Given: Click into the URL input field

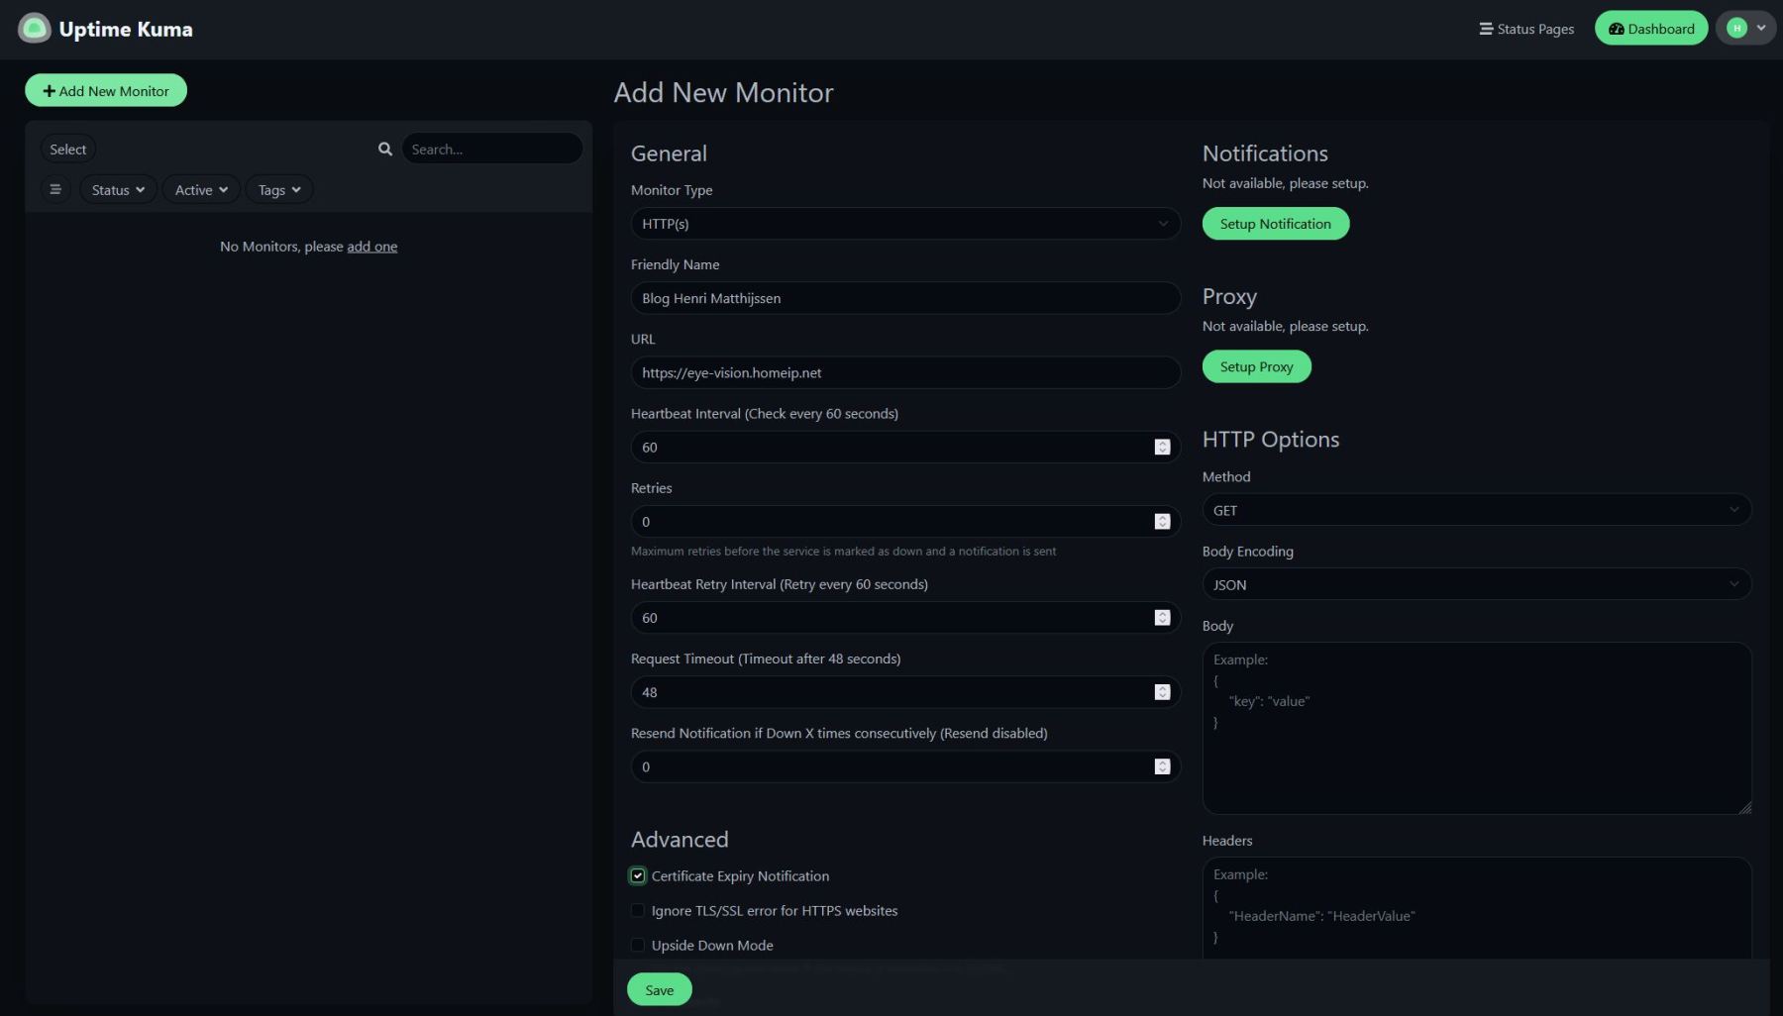Looking at the screenshot, I should [904, 373].
